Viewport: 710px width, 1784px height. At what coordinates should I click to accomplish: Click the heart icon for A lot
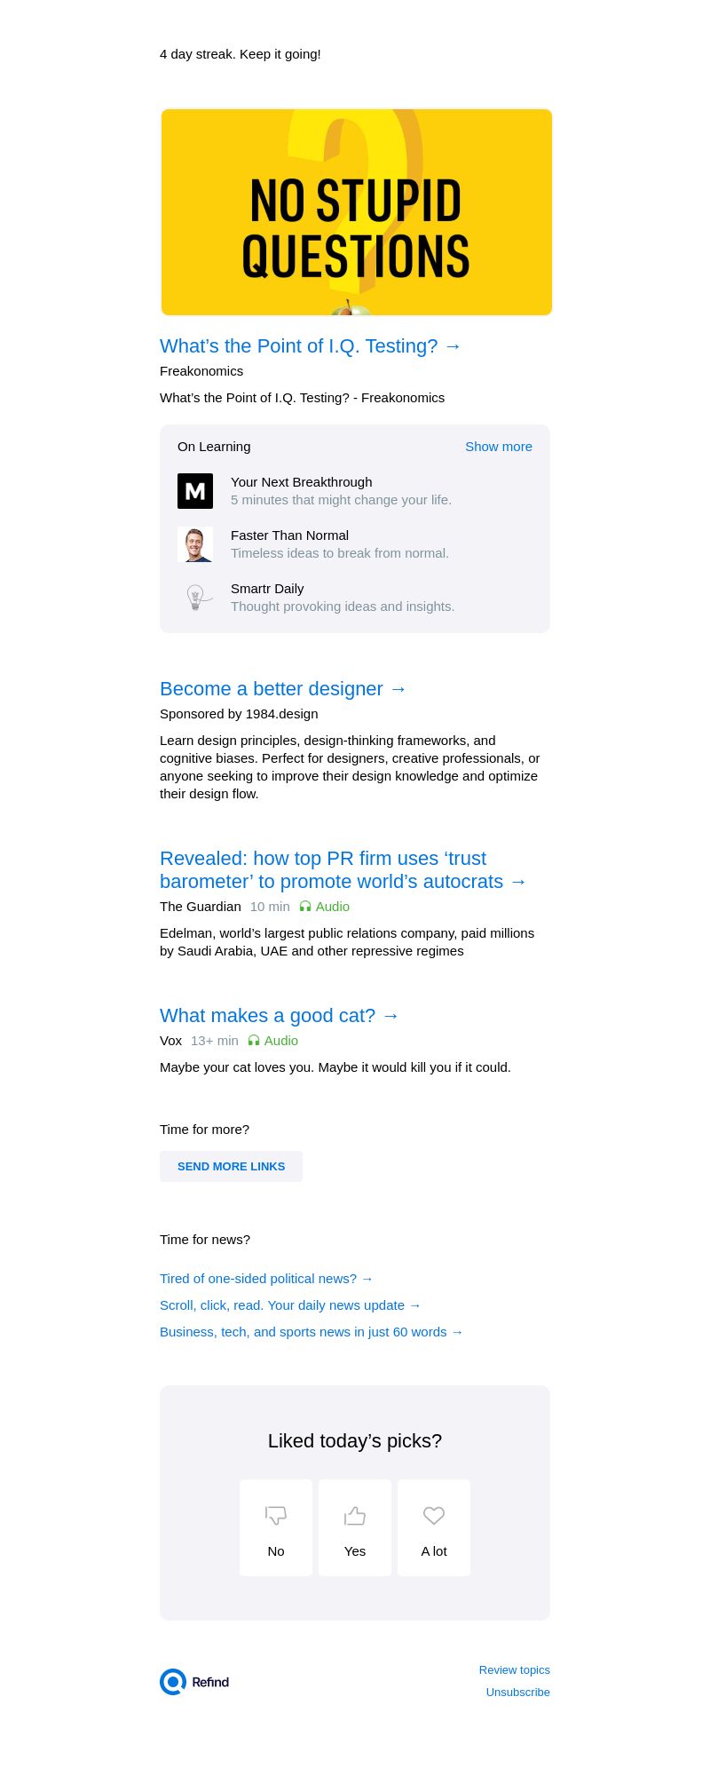point(434,1515)
